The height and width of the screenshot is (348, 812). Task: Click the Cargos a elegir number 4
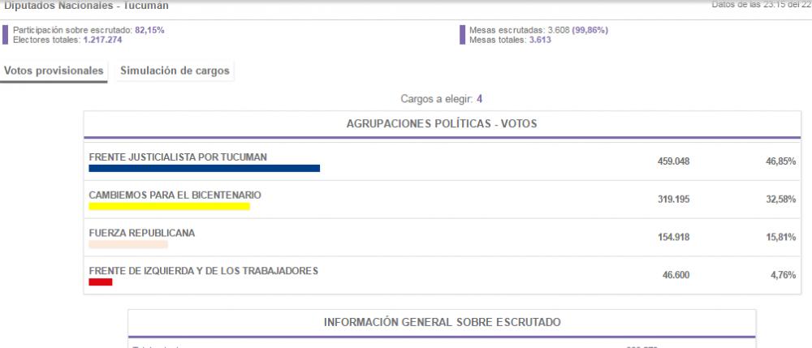tap(480, 99)
